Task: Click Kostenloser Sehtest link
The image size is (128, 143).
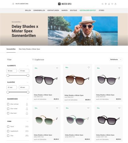Action: pos(88,10)
